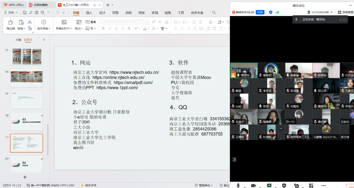
Task: Select slide 18 thumbnail
Action: [27, 121]
